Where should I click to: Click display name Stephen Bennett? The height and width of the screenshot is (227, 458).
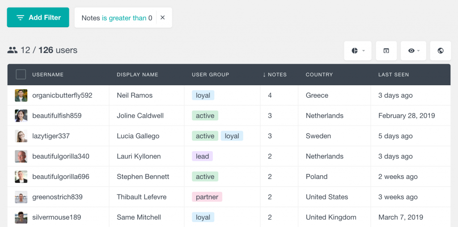(143, 177)
